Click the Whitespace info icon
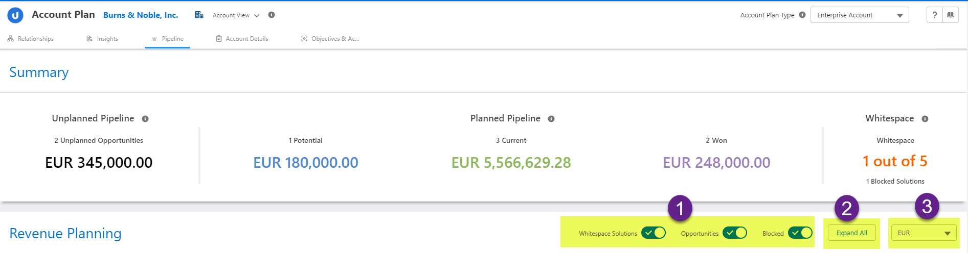Viewport: 968px width, 253px height. (925, 119)
